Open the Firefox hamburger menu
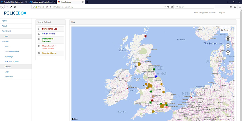This screenshot has height=121, width=242. pyautogui.click(x=239, y=7)
